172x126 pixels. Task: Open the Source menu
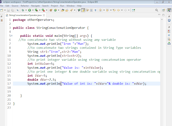(x=15, y=6)
